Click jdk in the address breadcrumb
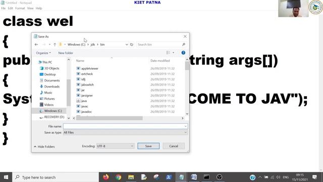Screen dimensions: 323x182 [93, 44]
